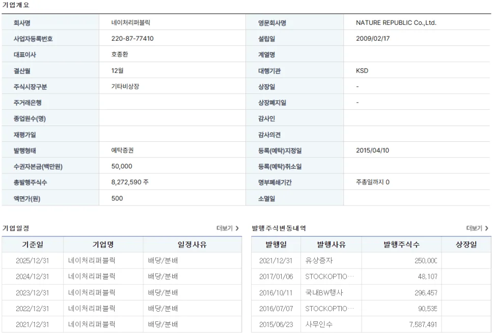Click the 발행주식수 column header
Viewport: 492px width, 333px height.
[402, 245]
